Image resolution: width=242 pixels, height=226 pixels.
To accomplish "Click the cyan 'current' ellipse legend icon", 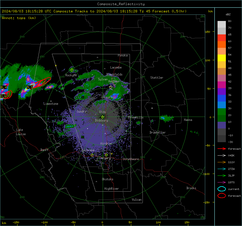I will [x=222, y=189].
